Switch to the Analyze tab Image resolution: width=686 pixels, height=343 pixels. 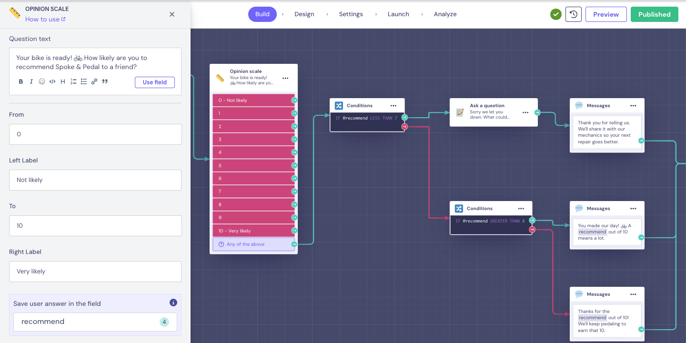[445, 14]
